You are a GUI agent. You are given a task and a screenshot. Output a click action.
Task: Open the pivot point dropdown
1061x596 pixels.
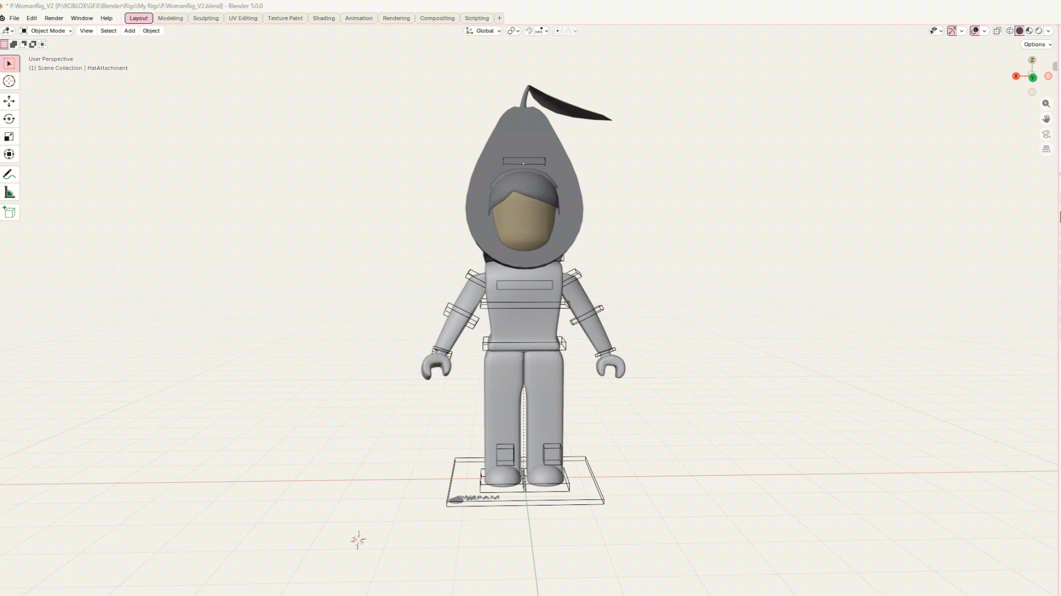click(514, 31)
